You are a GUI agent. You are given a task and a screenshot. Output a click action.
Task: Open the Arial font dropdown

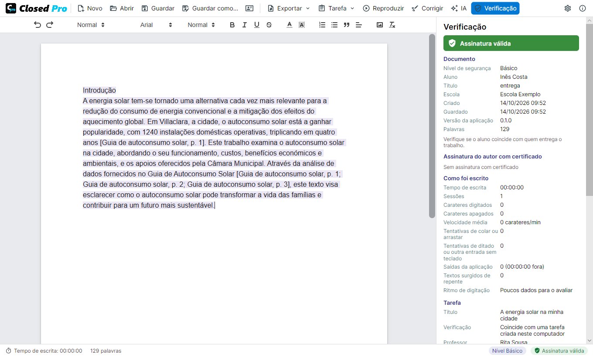pyautogui.click(x=157, y=25)
